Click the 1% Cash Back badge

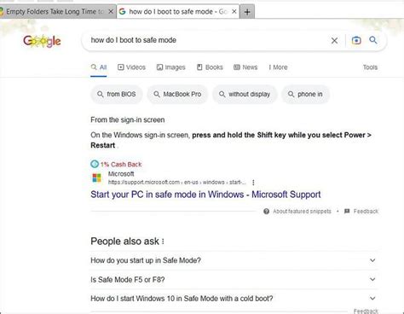[x=116, y=165]
